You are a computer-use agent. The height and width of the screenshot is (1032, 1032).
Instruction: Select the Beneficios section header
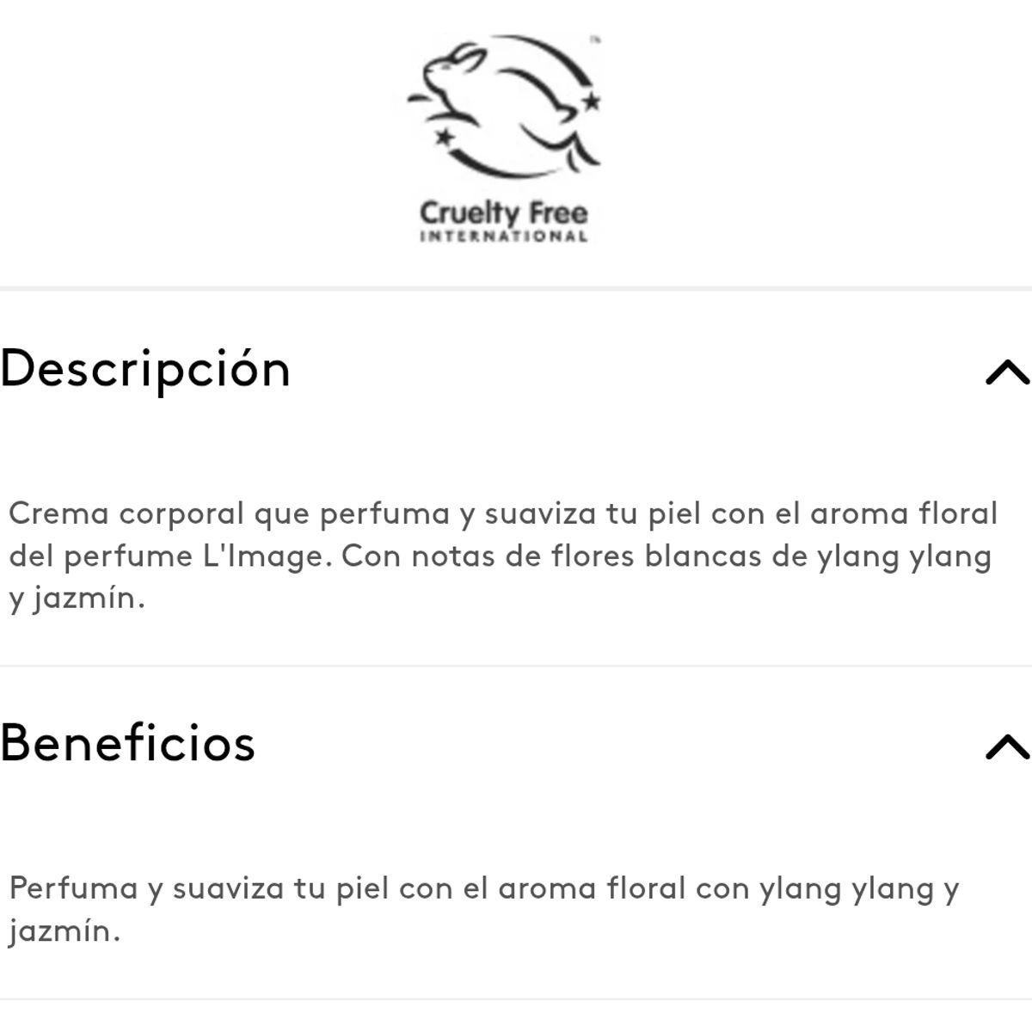click(129, 744)
